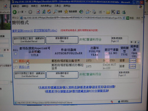Open the page number dropdown 第1頁

135,42
